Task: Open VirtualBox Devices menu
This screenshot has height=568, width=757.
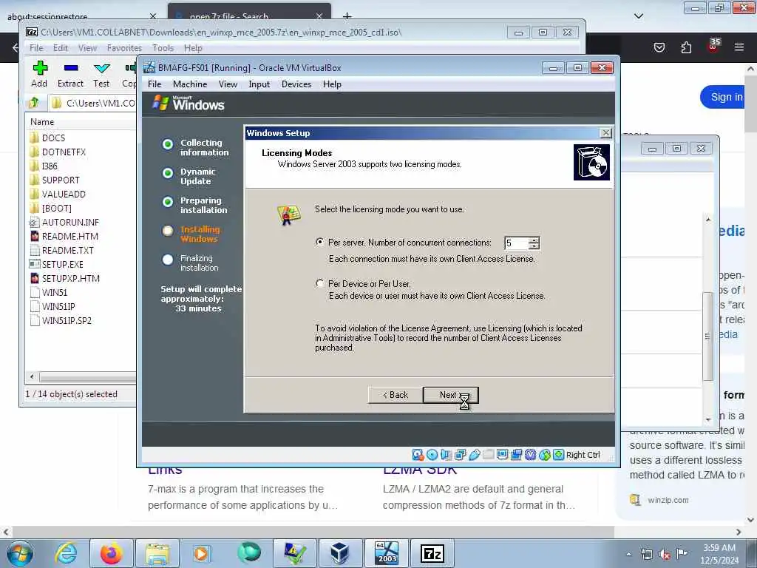Action: [296, 84]
